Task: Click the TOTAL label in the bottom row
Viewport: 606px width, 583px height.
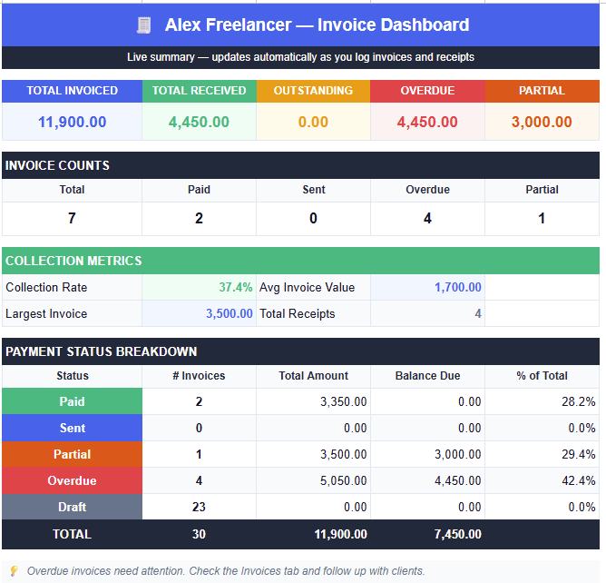Action: (72, 534)
